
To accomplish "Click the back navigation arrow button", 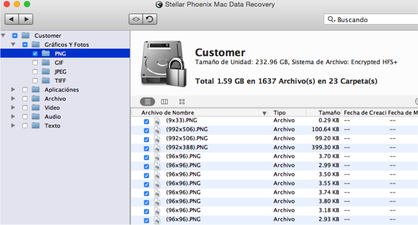I will [x=12, y=19].
